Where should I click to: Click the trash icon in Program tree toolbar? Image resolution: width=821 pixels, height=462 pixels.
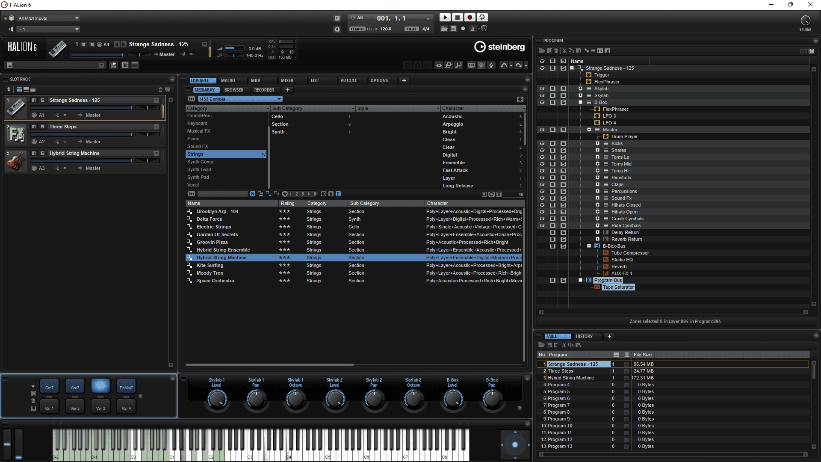556,51
